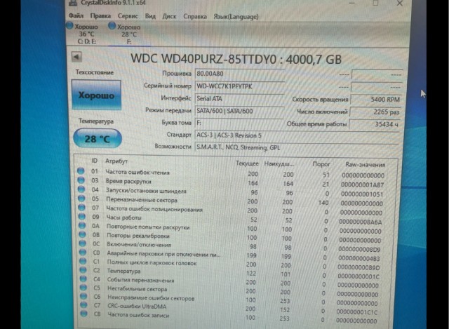Click the SATA/600 transfer mode field

pos(239,111)
